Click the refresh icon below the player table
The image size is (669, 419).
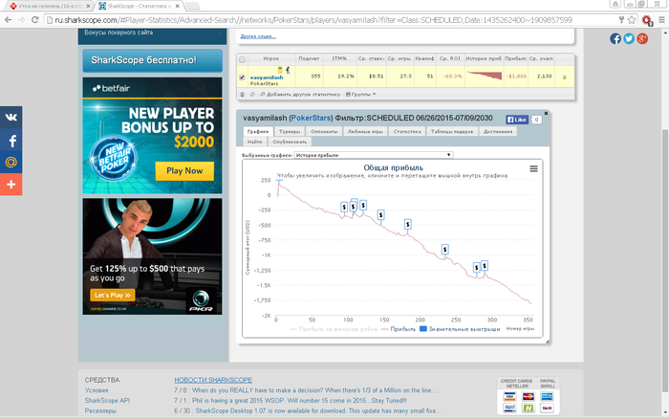click(x=252, y=95)
